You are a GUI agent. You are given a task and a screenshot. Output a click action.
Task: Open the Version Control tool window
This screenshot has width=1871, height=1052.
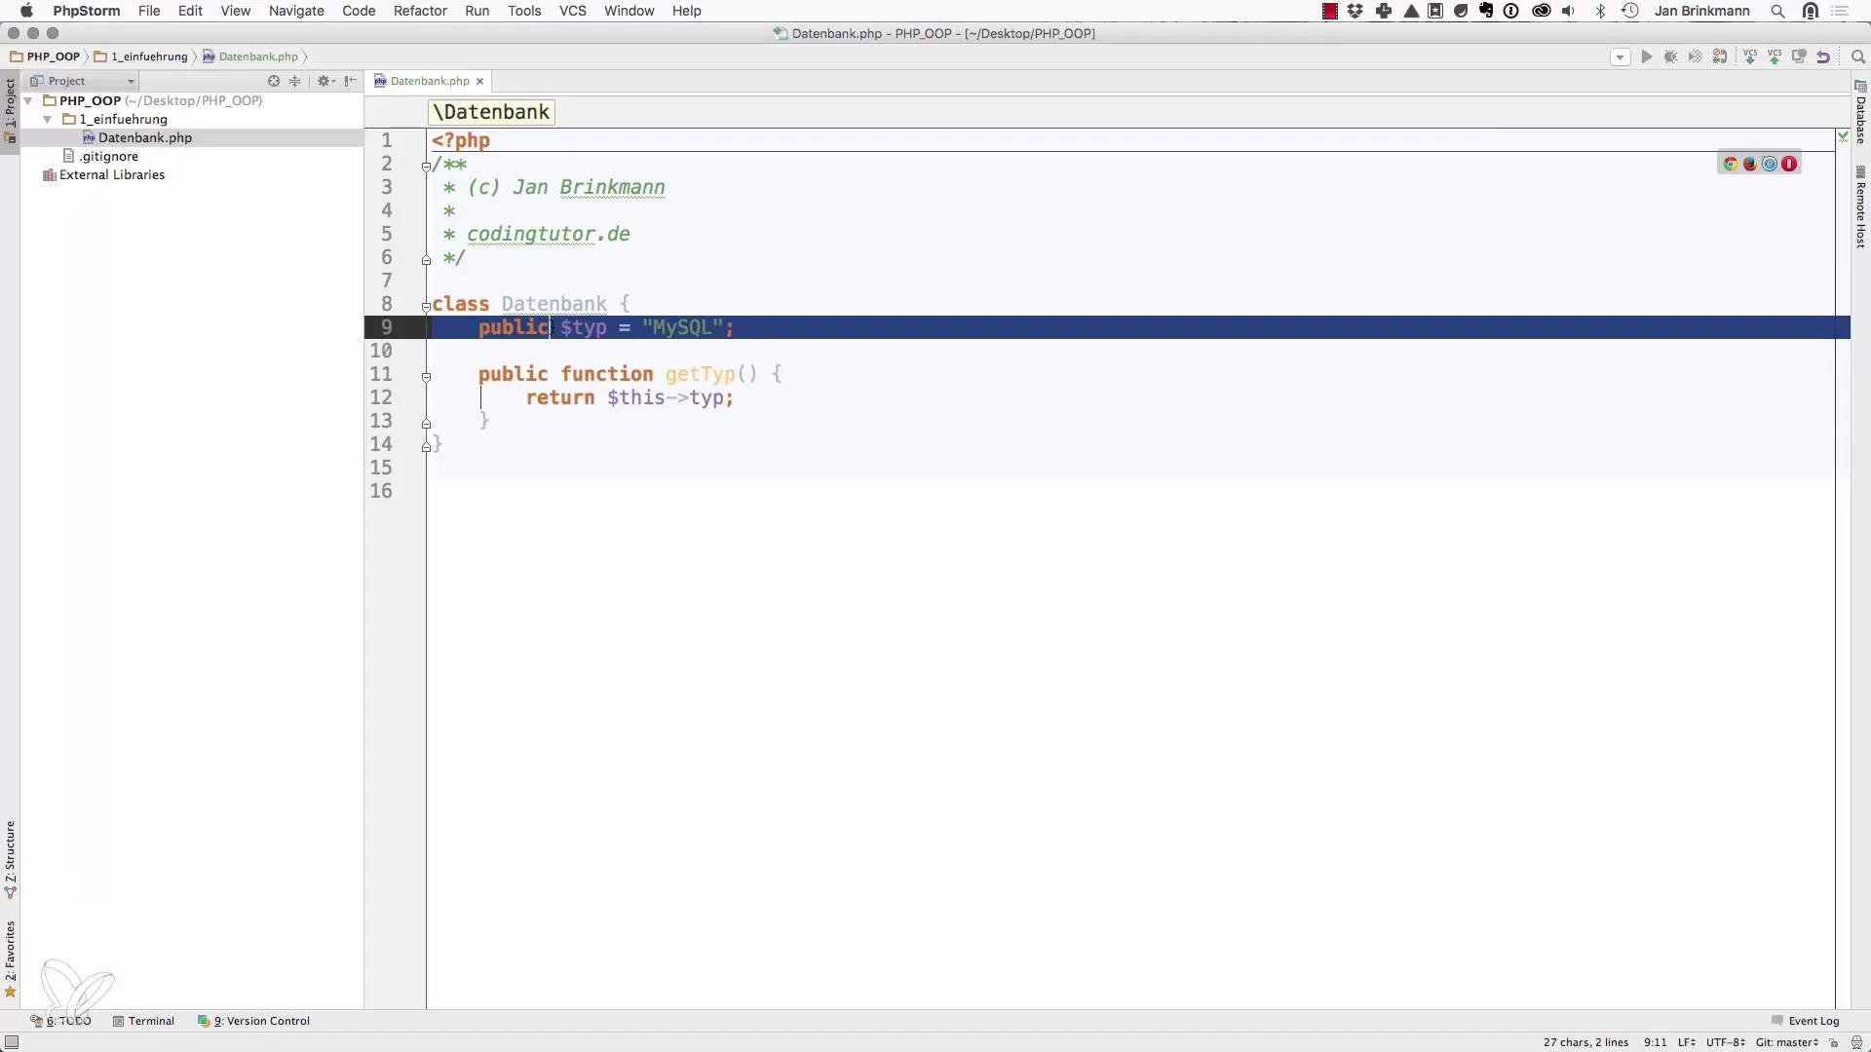pos(253,1021)
